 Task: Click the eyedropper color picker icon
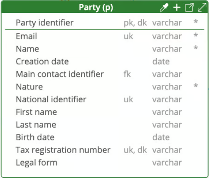tap(164, 7)
